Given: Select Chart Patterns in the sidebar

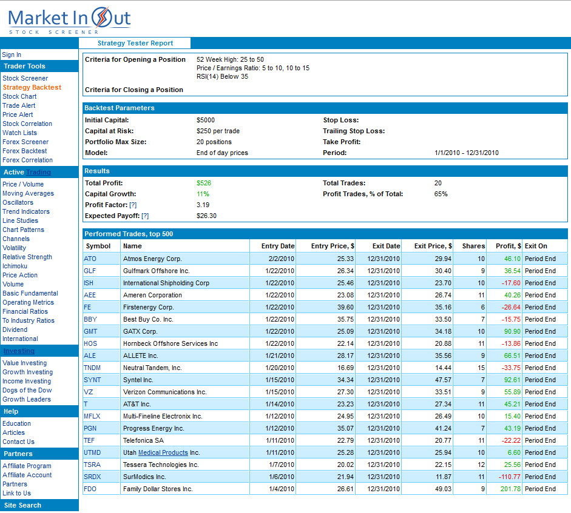Looking at the screenshot, I should (23, 230).
